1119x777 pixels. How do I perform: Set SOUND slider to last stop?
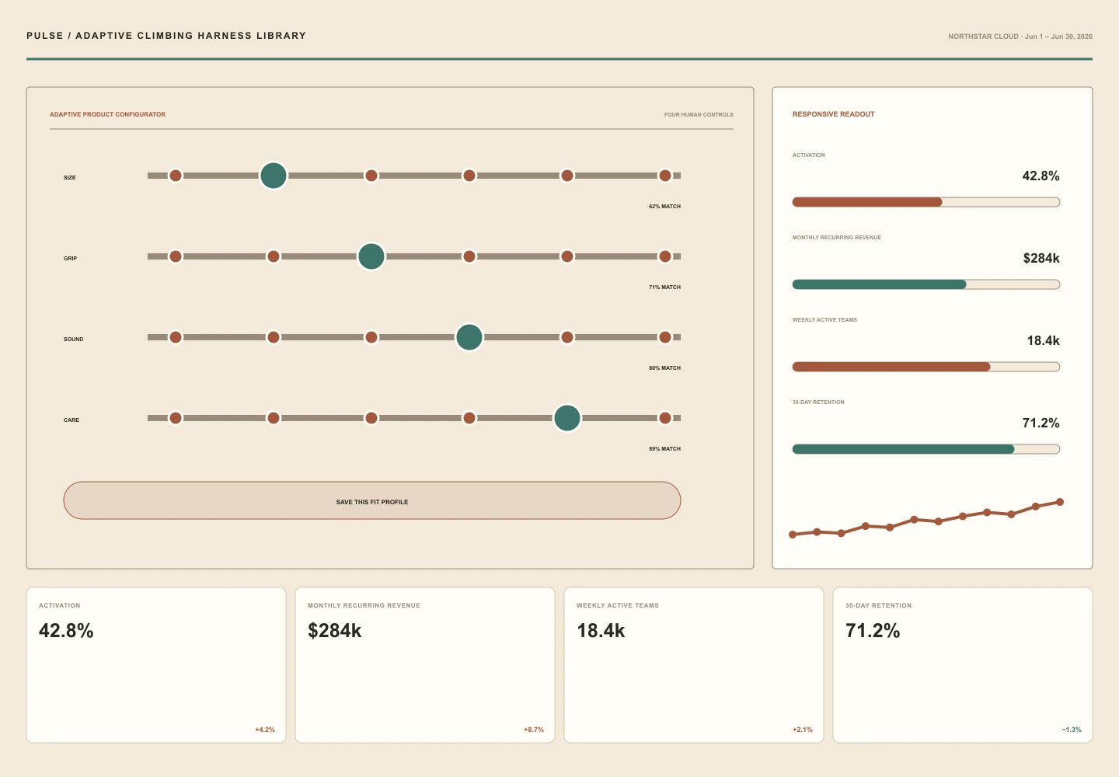tap(665, 337)
